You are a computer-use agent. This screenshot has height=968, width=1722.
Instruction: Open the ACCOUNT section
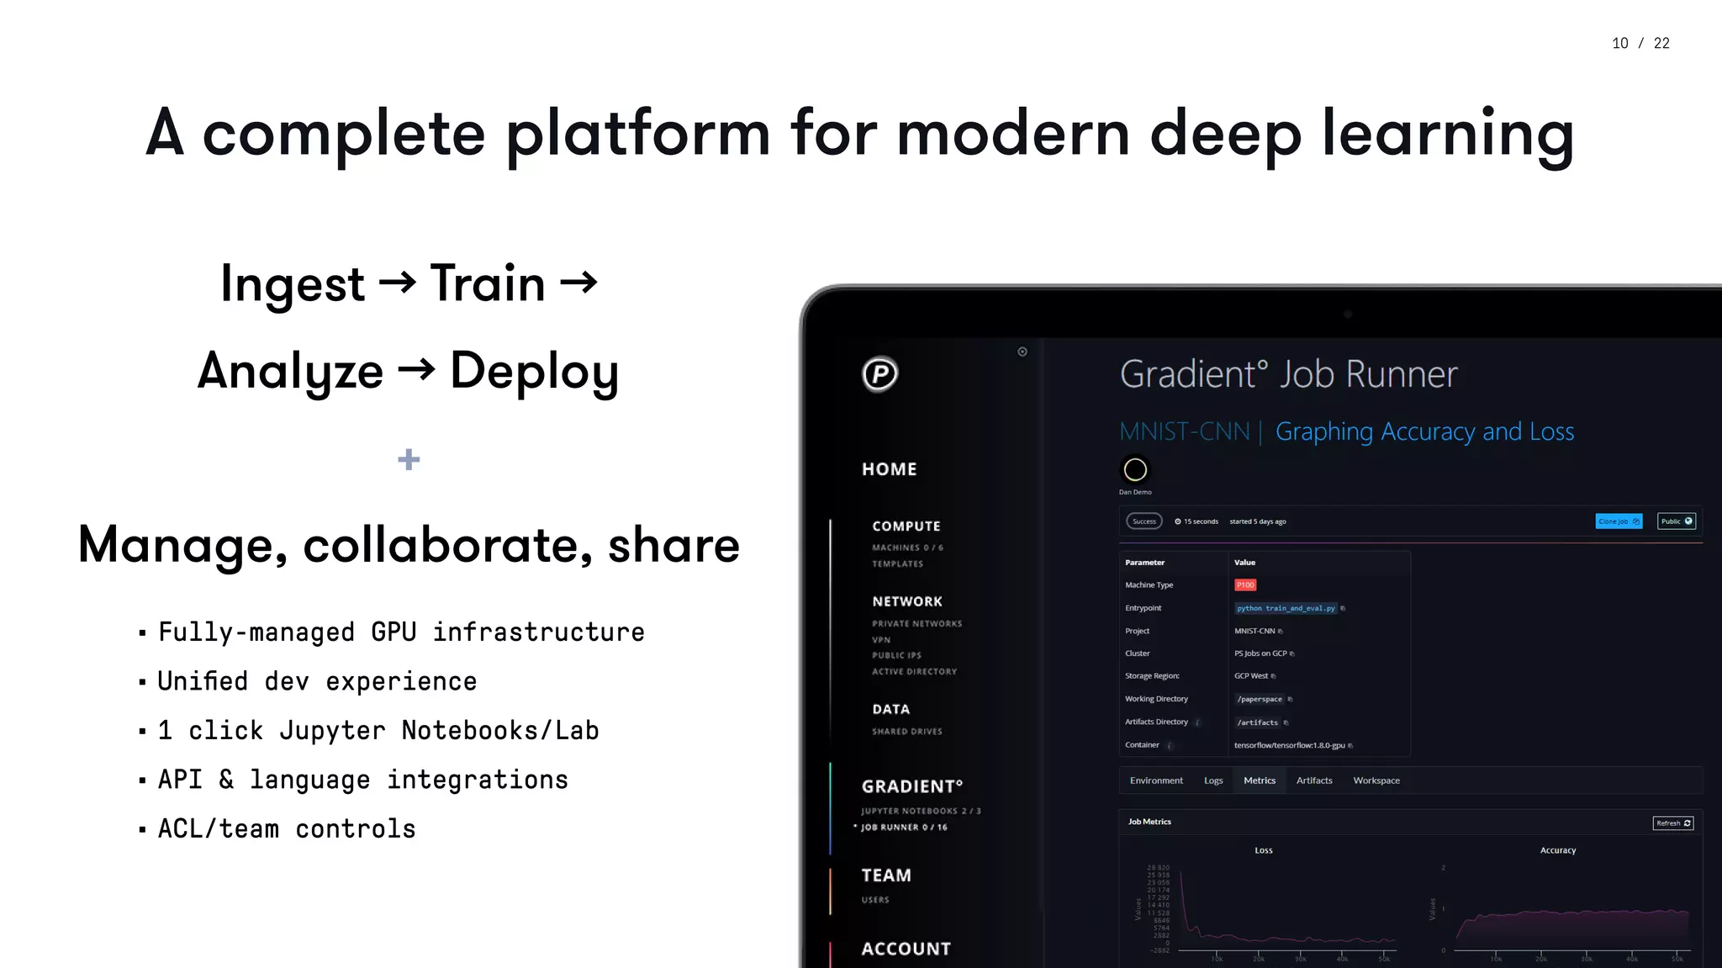[906, 949]
